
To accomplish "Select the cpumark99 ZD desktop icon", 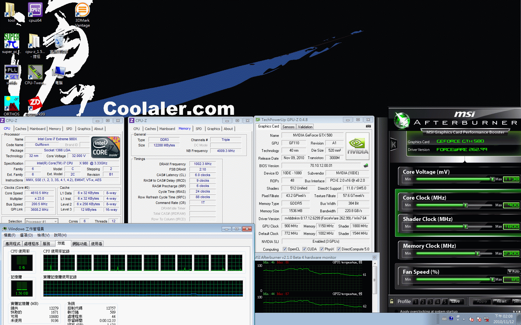I will (35, 106).
